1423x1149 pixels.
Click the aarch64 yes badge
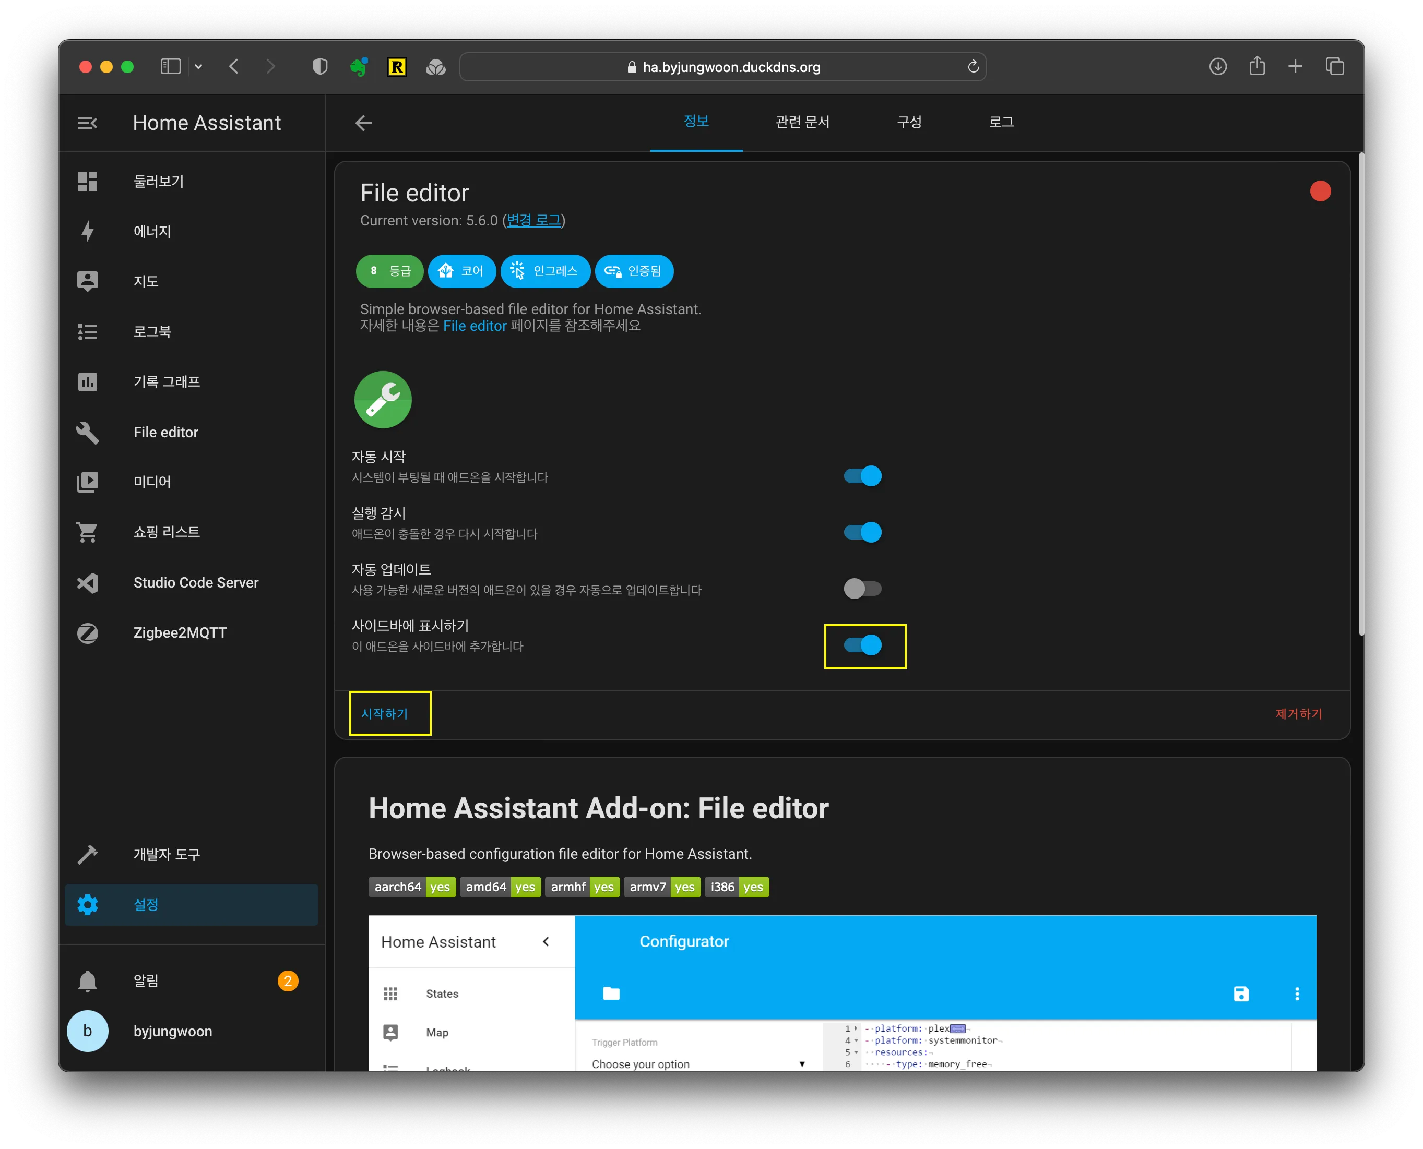412,887
